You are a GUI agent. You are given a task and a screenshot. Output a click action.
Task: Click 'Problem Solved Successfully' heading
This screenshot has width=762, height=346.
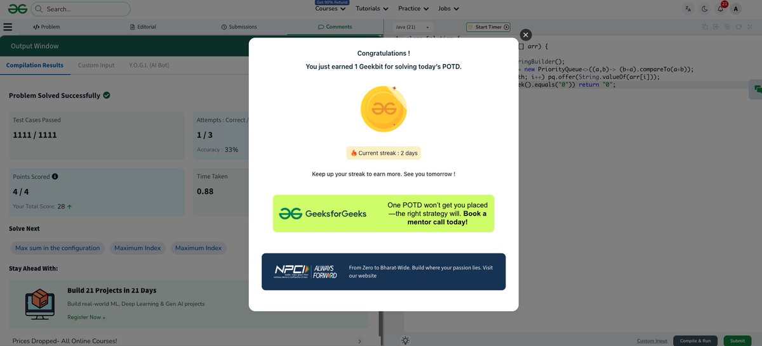55,95
